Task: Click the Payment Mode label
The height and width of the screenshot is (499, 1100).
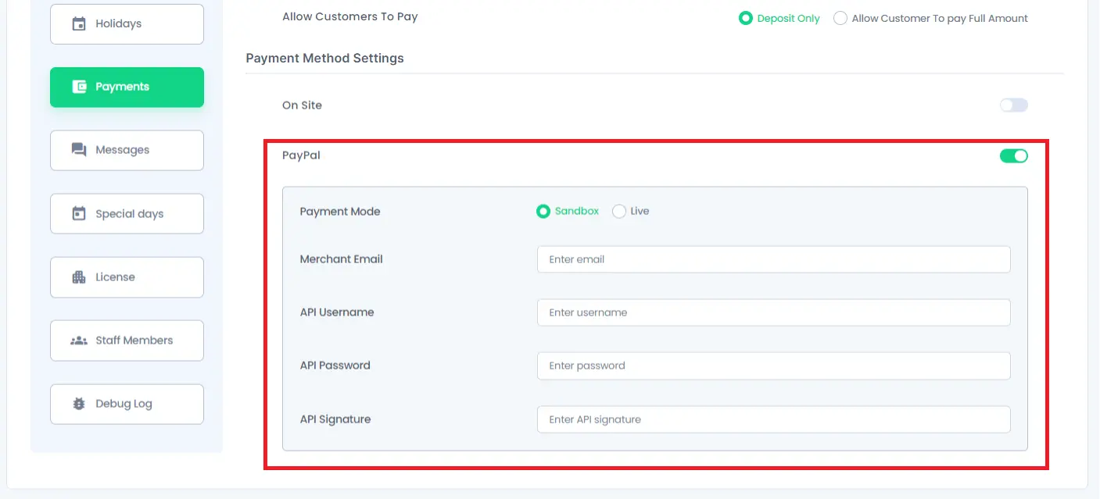Action: click(x=340, y=212)
